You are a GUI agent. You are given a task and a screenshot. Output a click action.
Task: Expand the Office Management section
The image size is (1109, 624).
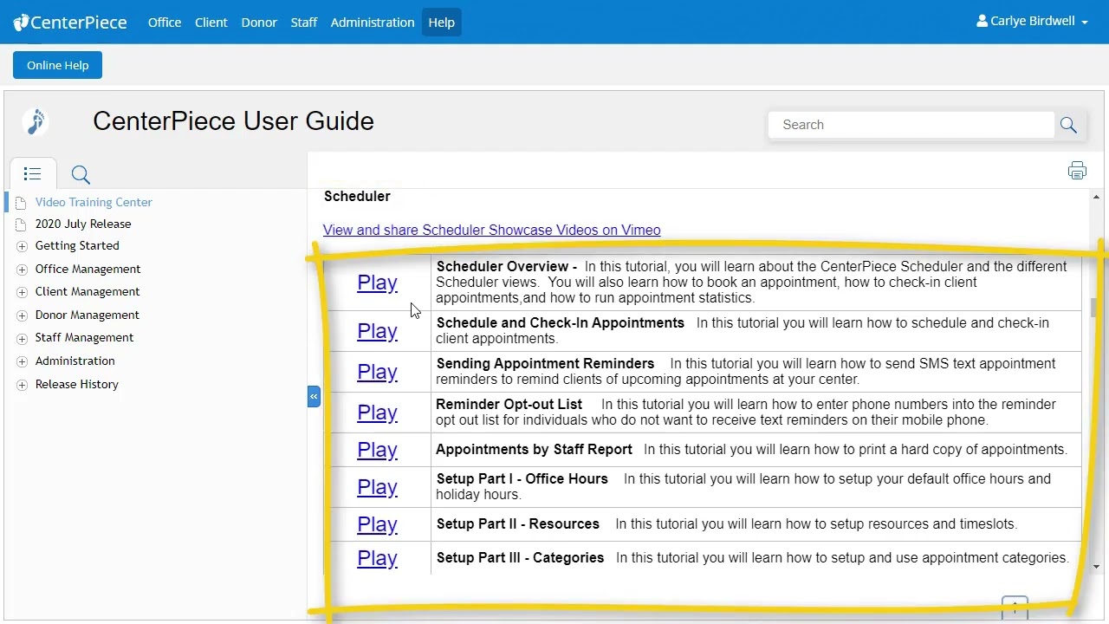(x=22, y=270)
